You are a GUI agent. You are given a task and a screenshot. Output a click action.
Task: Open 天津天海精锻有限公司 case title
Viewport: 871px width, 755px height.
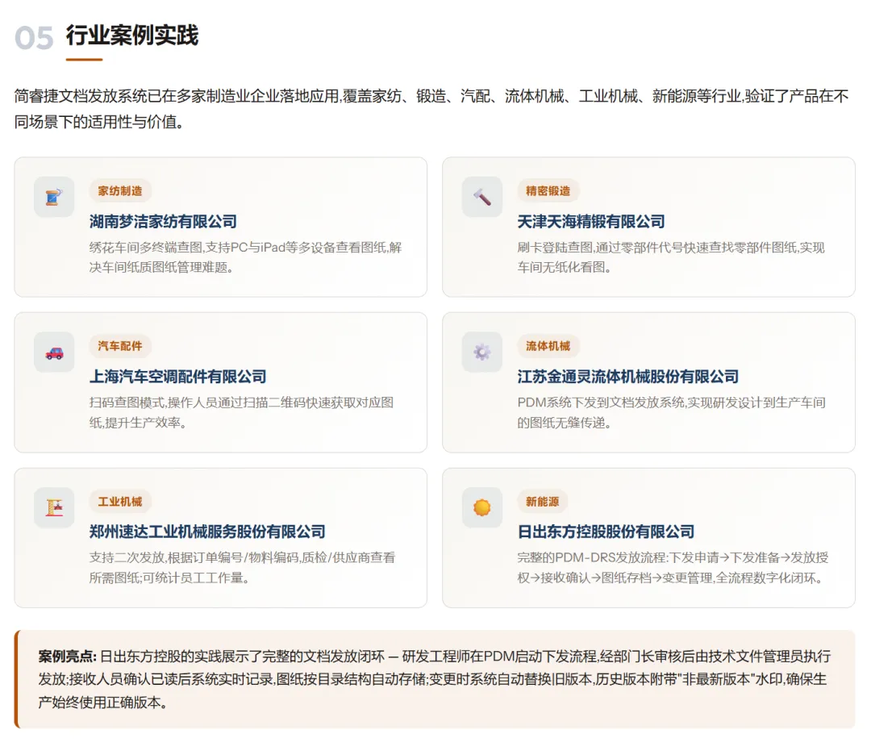point(591,222)
